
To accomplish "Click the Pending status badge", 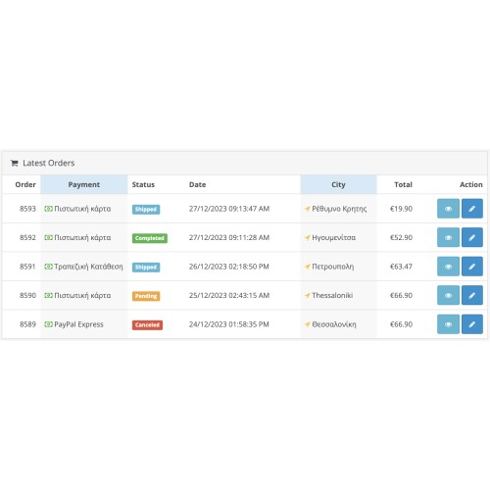I will (146, 296).
